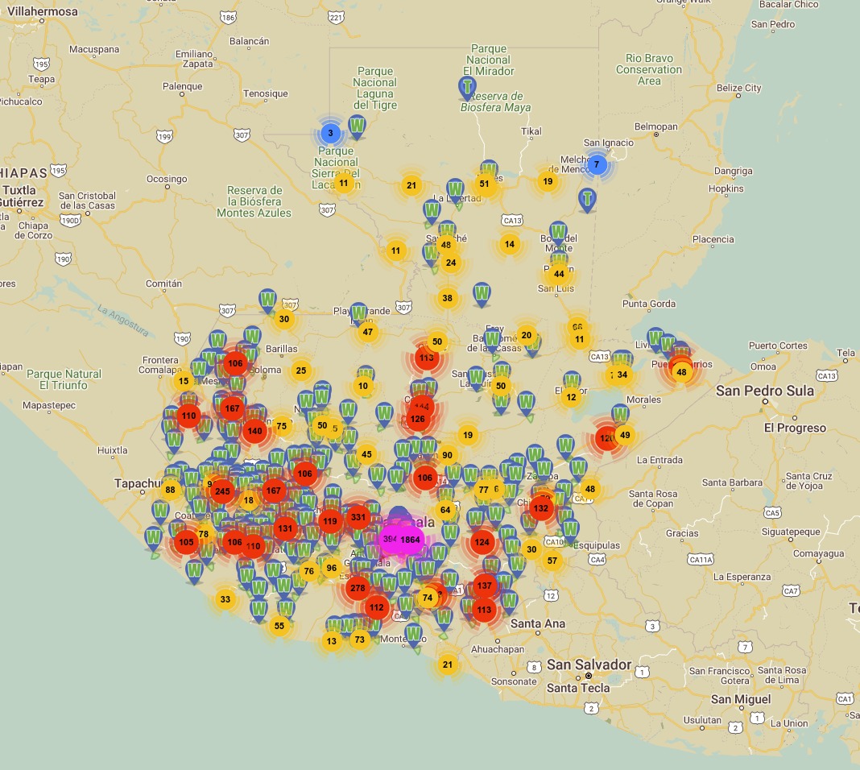
Task: Click the T pin below Melchor de Mencos
Action: [587, 201]
